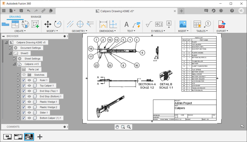Uncheck the End Stop (Top):1 checkbox
This screenshot has width=247, height=142.
[24, 91]
